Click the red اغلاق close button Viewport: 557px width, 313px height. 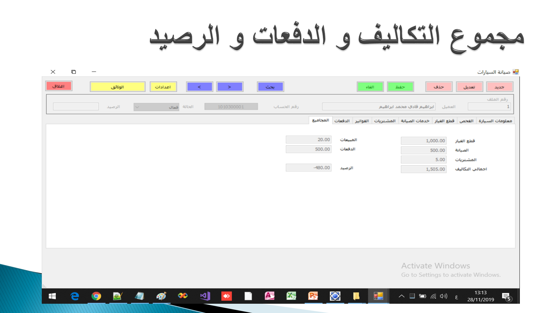59,86
